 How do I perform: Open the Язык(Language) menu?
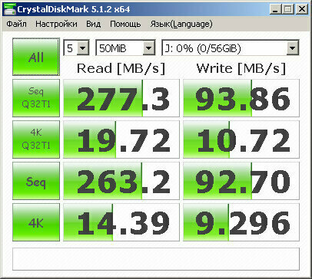point(181,24)
